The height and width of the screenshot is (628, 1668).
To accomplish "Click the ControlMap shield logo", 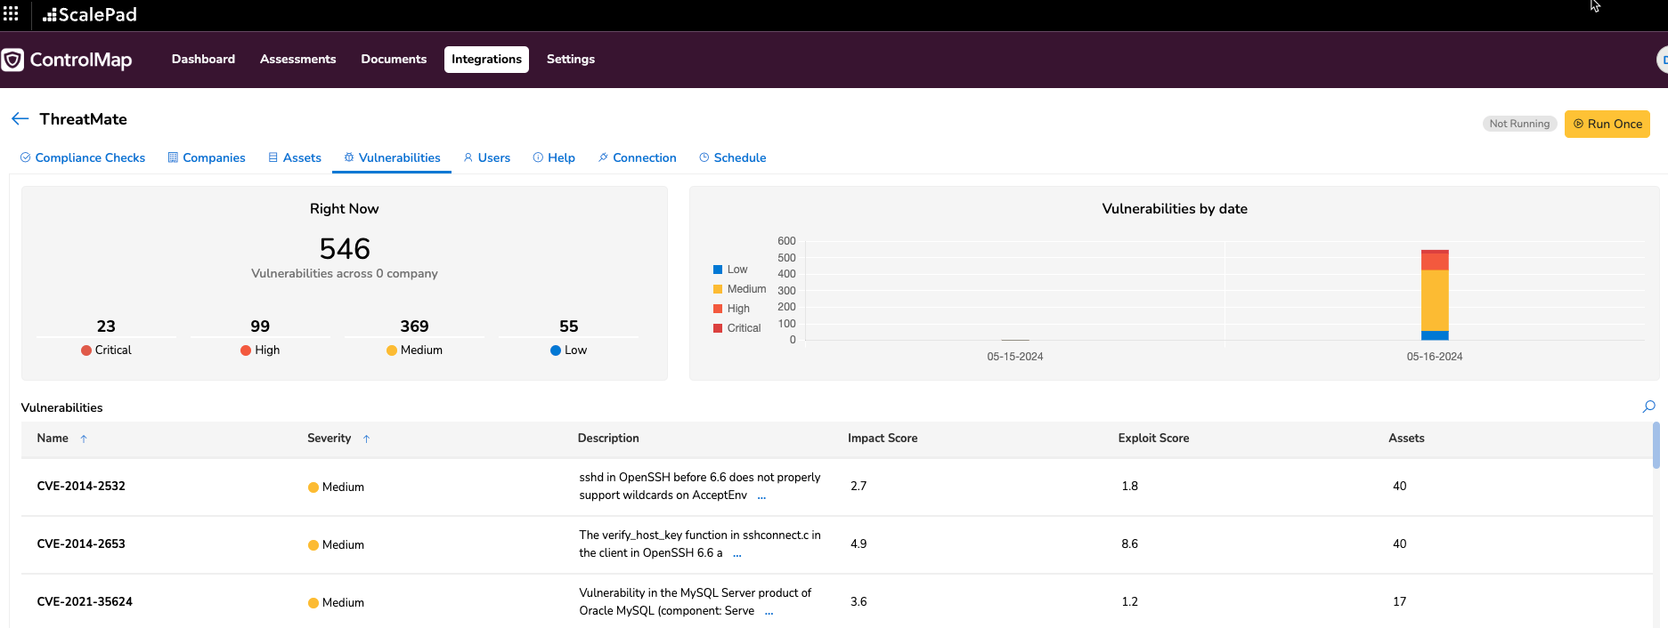I will (x=12, y=60).
